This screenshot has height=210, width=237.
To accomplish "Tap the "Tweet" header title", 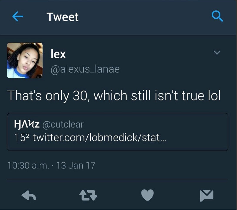I will [x=62, y=17].
